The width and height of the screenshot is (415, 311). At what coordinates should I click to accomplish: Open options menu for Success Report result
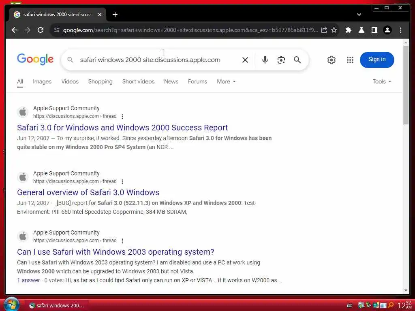tap(122, 117)
